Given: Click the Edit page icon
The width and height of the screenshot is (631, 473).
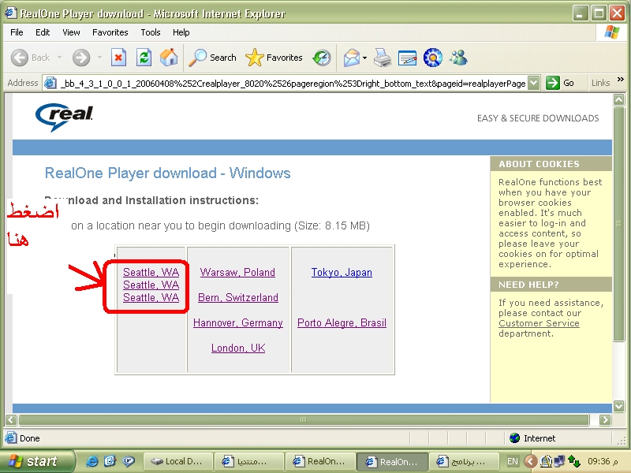Looking at the screenshot, I should 407,58.
